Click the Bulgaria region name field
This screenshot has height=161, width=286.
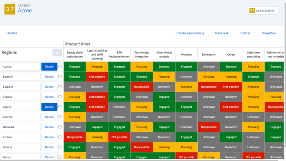(20, 87)
